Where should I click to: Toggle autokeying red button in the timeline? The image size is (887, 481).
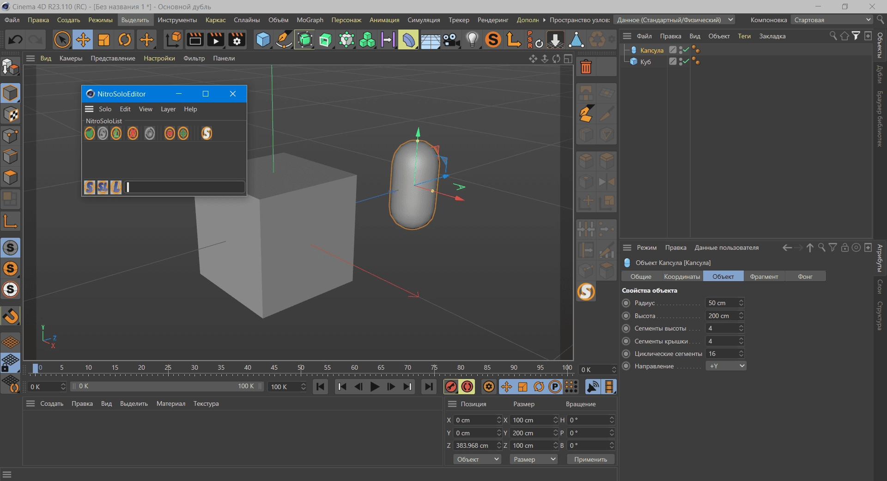click(x=468, y=387)
